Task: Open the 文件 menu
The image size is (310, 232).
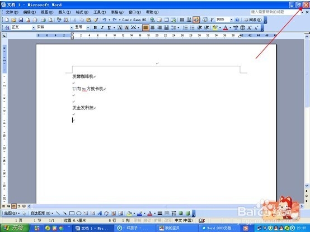Action: click(x=12, y=12)
